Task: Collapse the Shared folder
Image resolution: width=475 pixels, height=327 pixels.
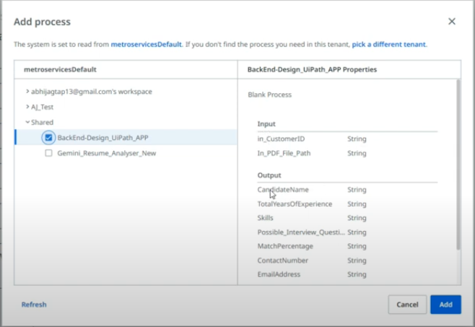Action: [27, 123]
